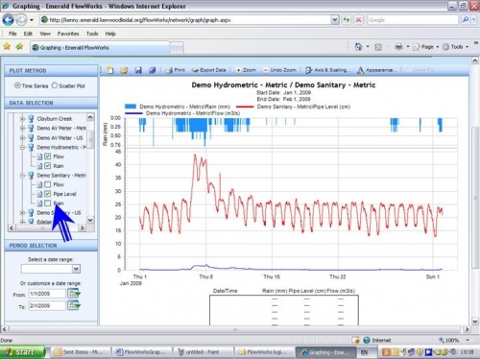
Task: Click the page vertical scrollbar down arrow
Action: (475, 321)
